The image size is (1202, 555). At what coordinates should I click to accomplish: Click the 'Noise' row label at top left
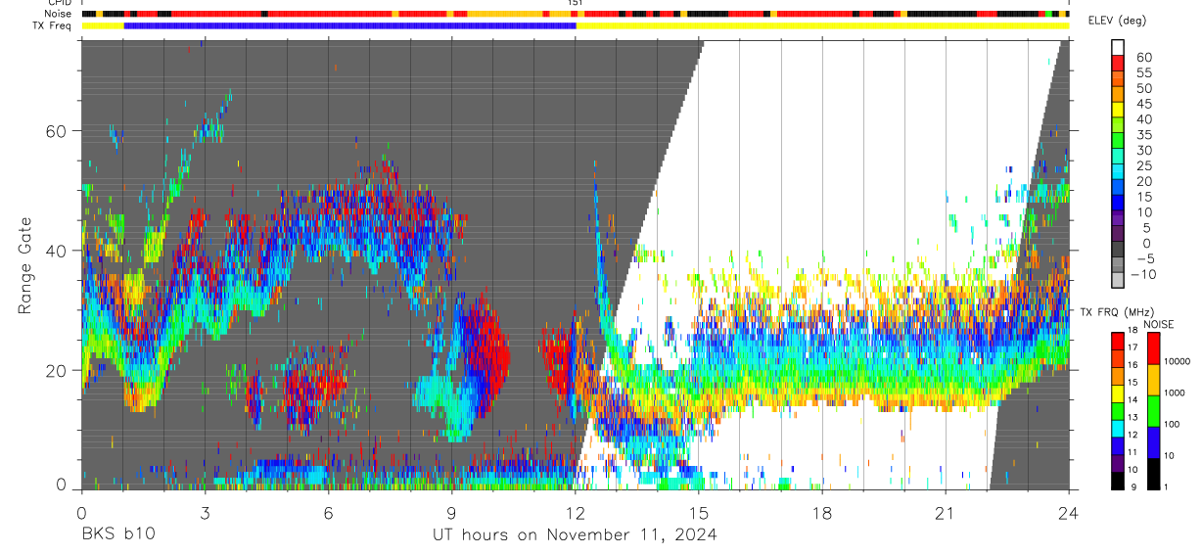(56, 14)
